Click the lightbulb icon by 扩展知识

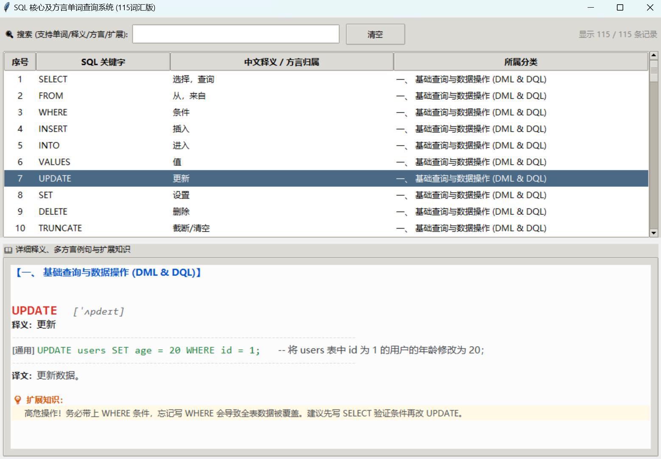18,400
